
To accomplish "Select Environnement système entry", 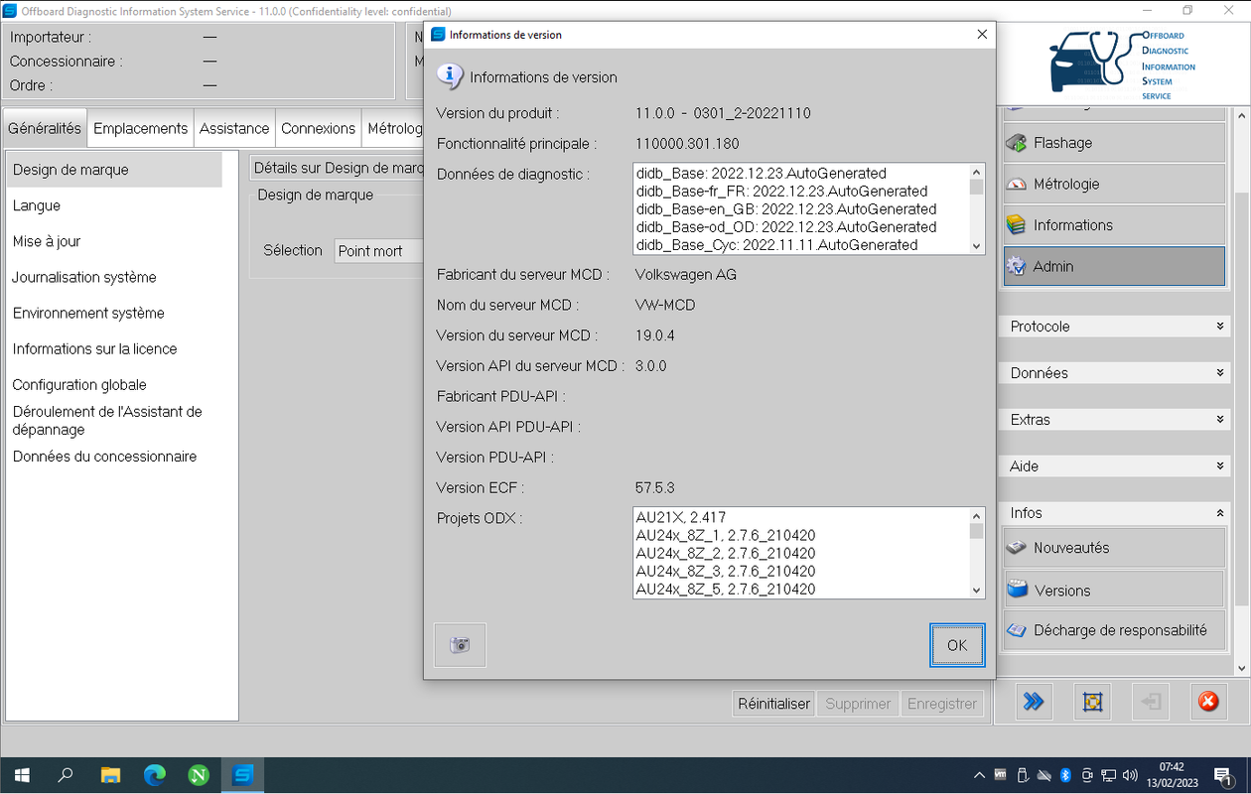I will point(114,313).
